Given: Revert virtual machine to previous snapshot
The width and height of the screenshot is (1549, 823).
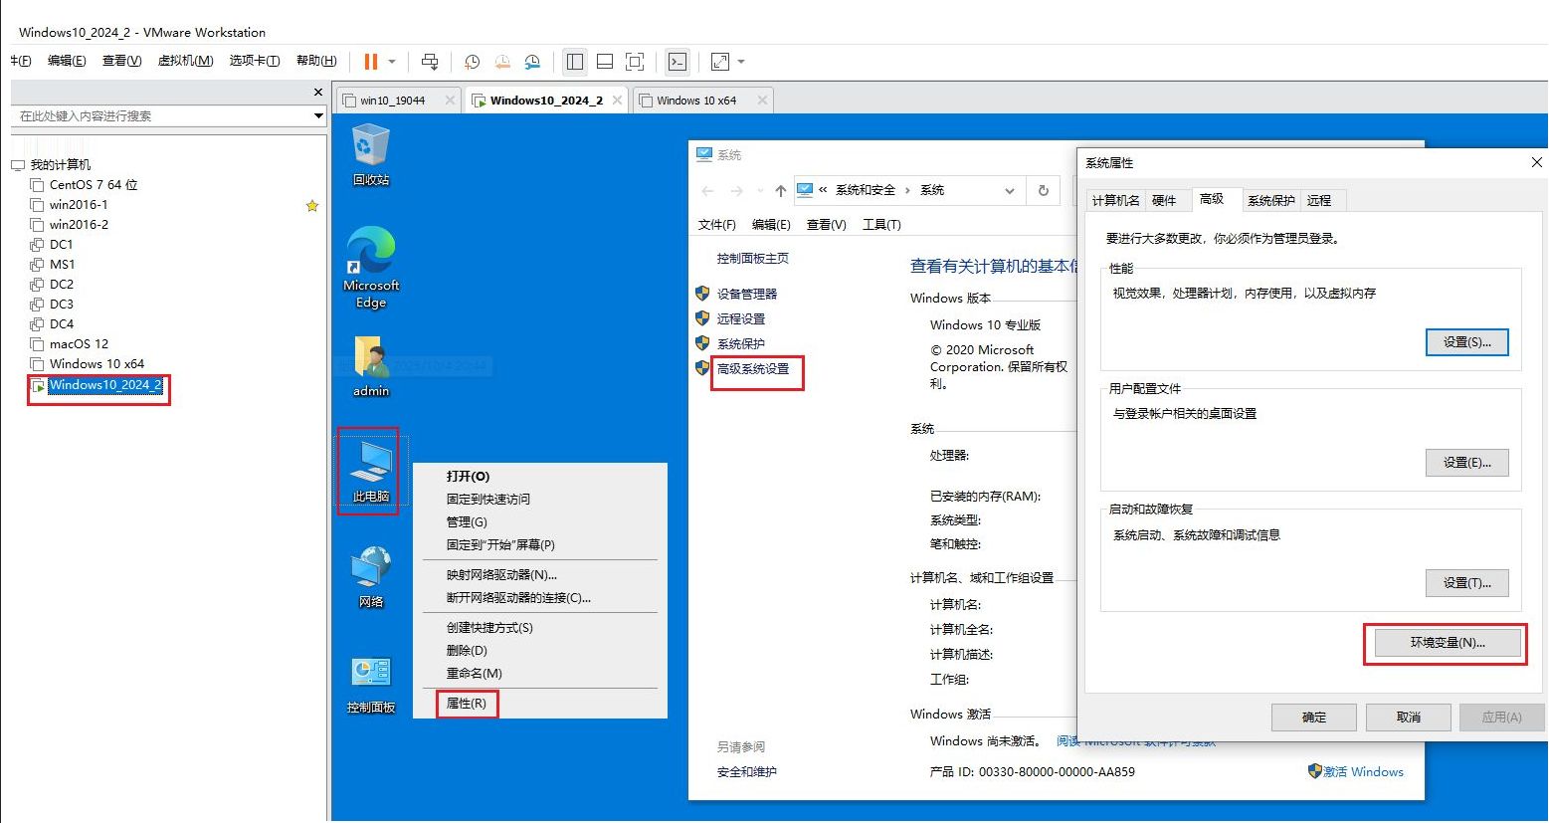Looking at the screenshot, I should click(x=502, y=62).
